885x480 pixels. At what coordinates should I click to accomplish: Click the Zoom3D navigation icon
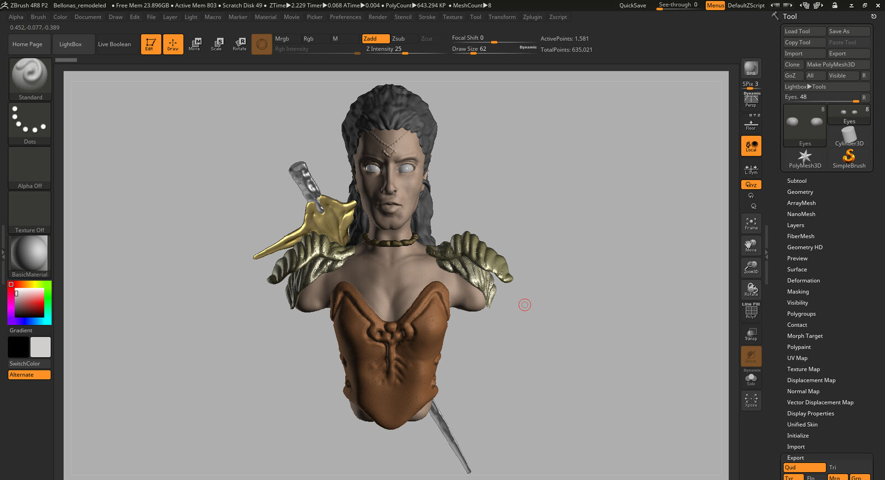(751, 268)
